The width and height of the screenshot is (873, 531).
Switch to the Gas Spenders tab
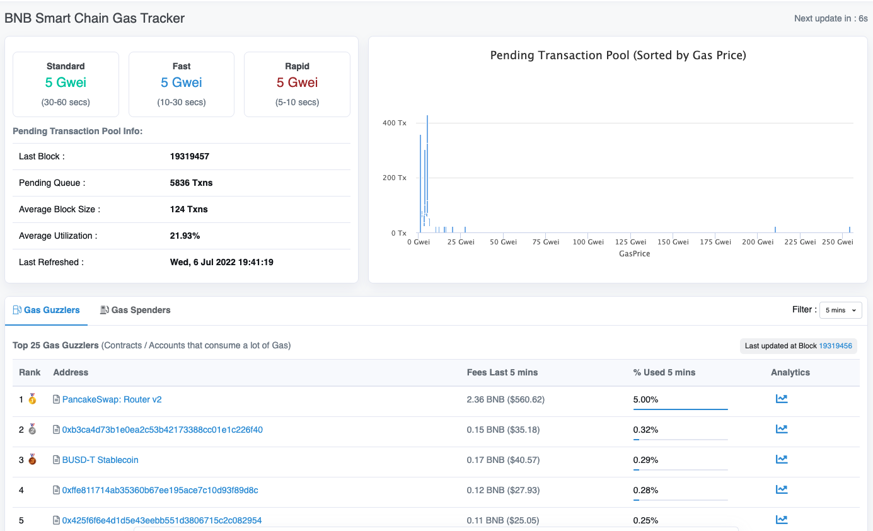[x=136, y=310]
